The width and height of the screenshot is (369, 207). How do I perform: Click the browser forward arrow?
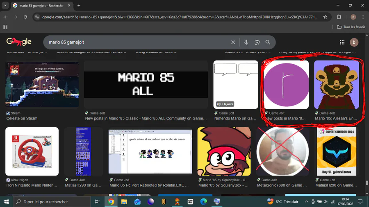pos(16,17)
